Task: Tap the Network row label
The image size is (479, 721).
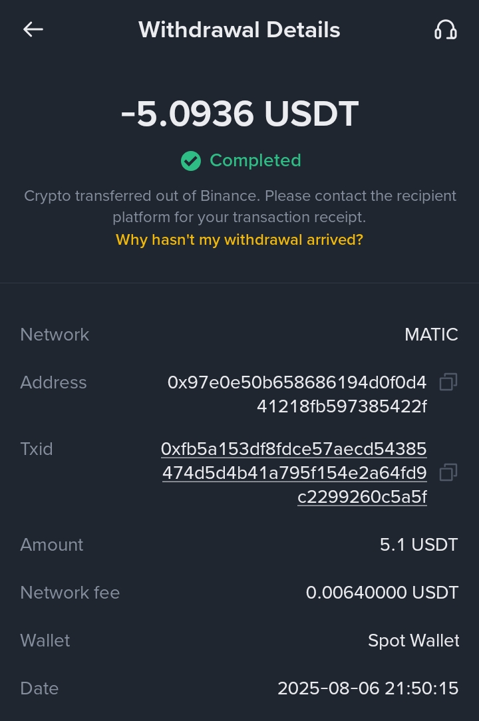Action: (55, 335)
